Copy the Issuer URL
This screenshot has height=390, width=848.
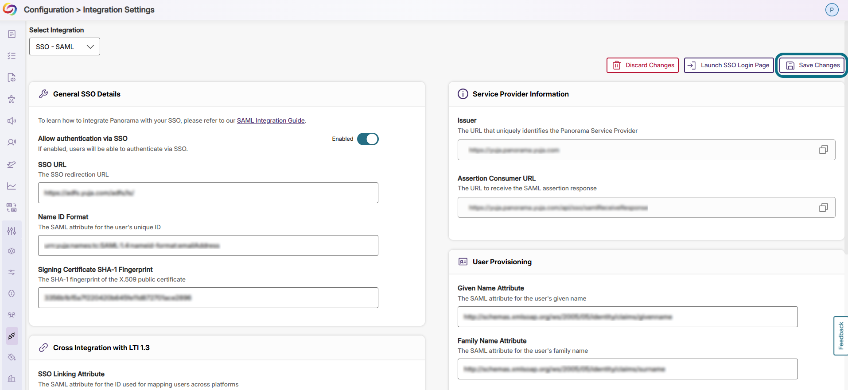coord(823,150)
